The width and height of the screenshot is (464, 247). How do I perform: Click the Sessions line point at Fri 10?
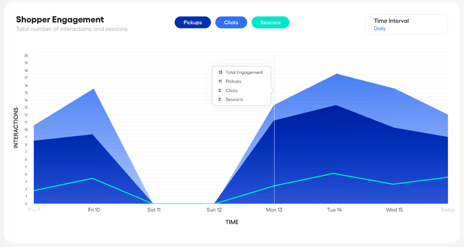(x=93, y=178)
